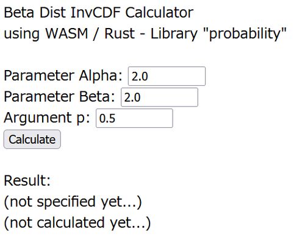Image resolution: width=305 pixels, height=237 pixels.
Task: Click the "Parameter Alpha:" label text
Action: pos(63,76)
